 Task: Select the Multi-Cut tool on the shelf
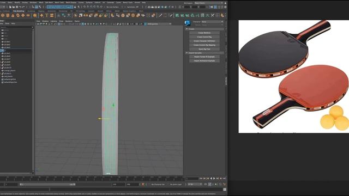click(x=160, y=15)
